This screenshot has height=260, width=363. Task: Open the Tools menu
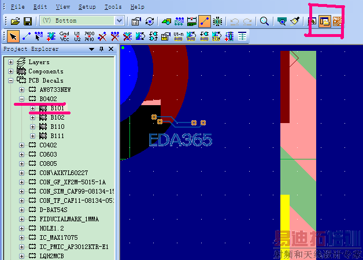tap(113, 7)
